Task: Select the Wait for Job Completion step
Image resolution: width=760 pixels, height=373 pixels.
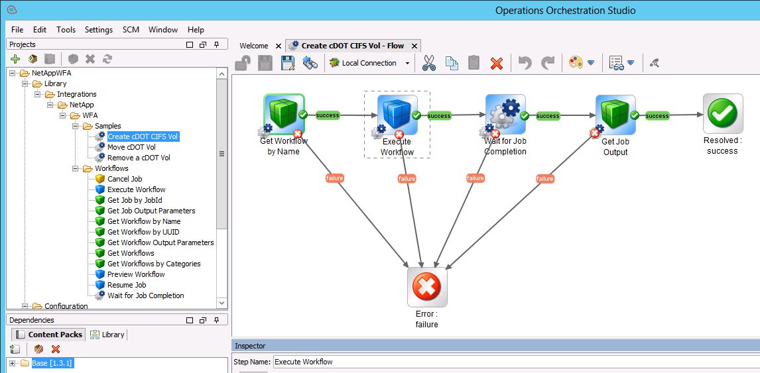Action: coord(505,115)
